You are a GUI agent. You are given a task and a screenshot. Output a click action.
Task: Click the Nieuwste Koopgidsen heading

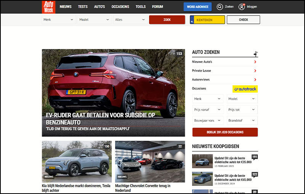215,146
